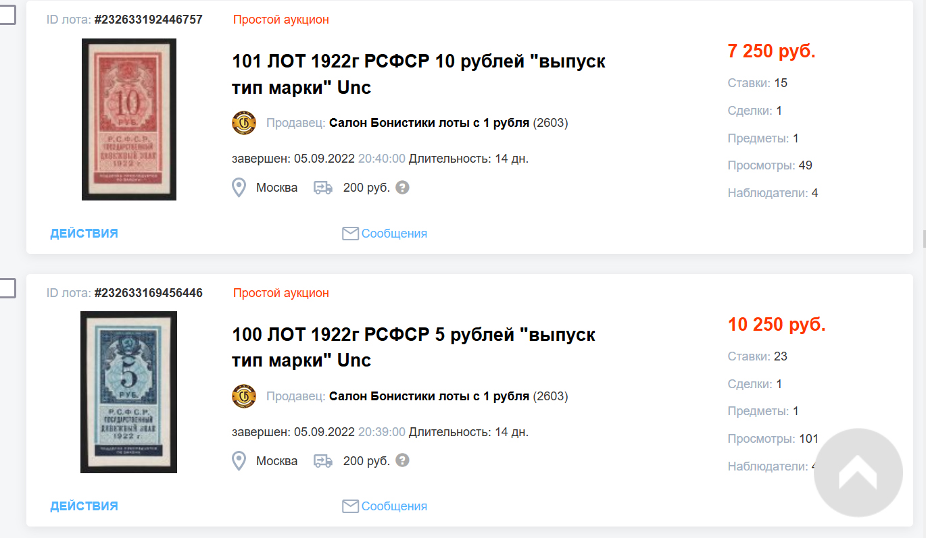Open the red 10 rubles banknote thumbnail
926x538 pixels.
point(129,119)
